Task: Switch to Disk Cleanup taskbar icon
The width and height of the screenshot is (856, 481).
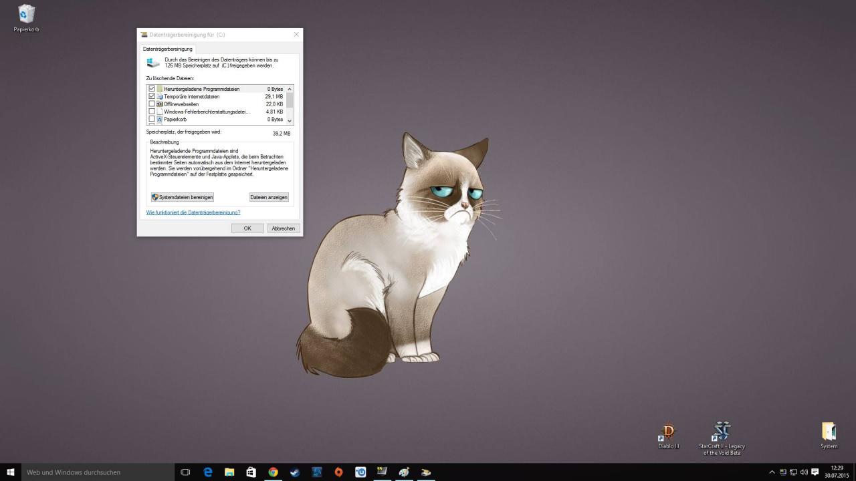Action: pos(426,472)
